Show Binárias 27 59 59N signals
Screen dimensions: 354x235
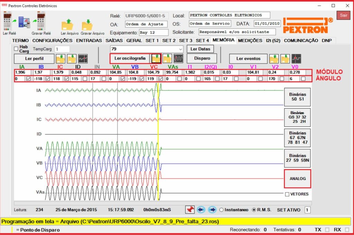(x=297, y=158)
